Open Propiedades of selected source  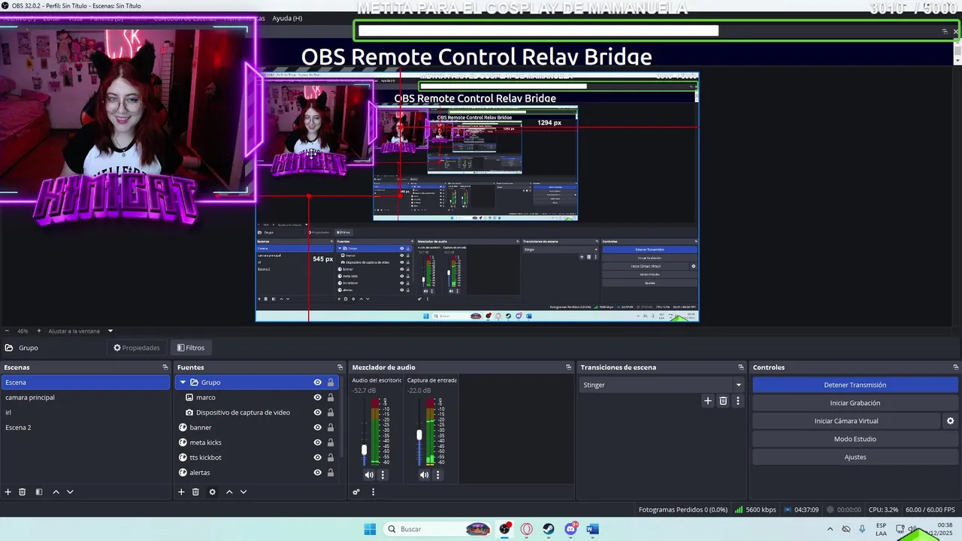(137, 348)
